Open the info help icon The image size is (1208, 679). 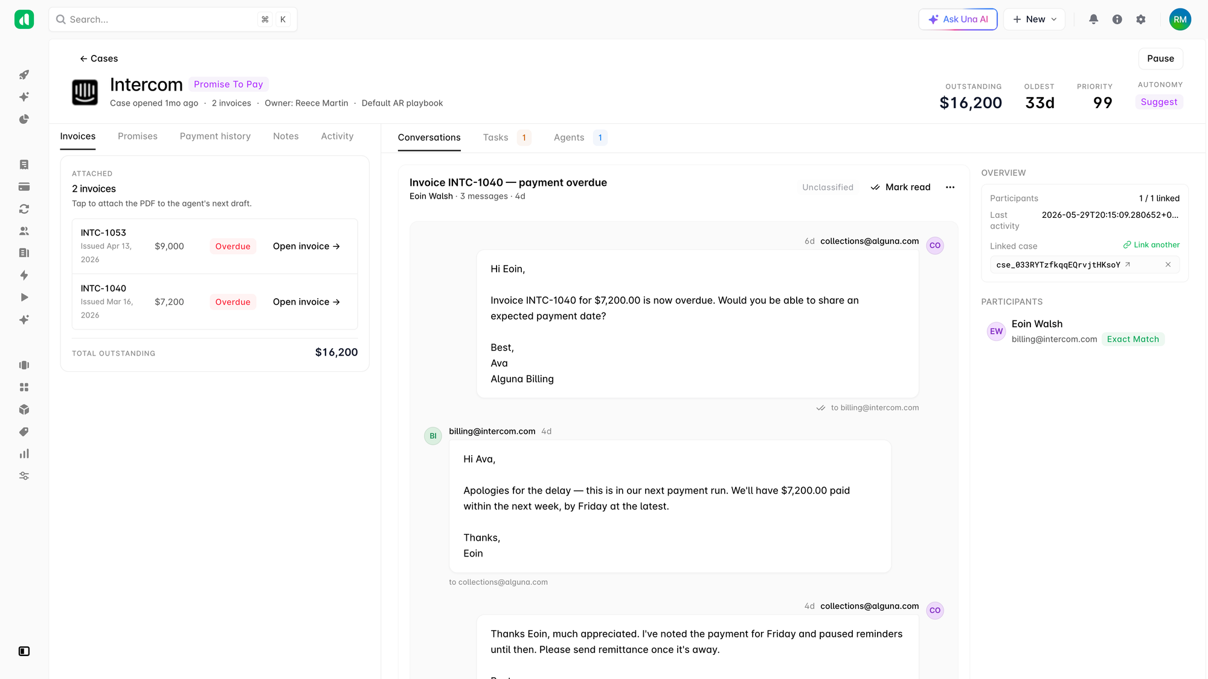click(1117, 19)
